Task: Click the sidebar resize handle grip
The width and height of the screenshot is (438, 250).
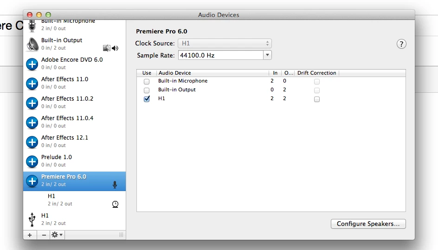Action: click(x=121, y=235)
